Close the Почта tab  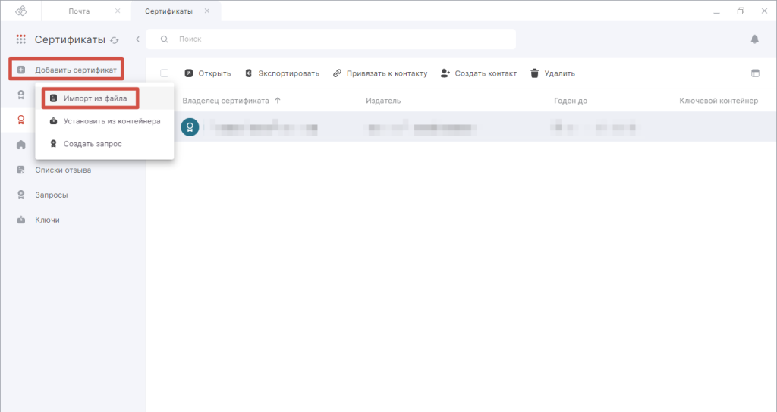tap(118, 11)
